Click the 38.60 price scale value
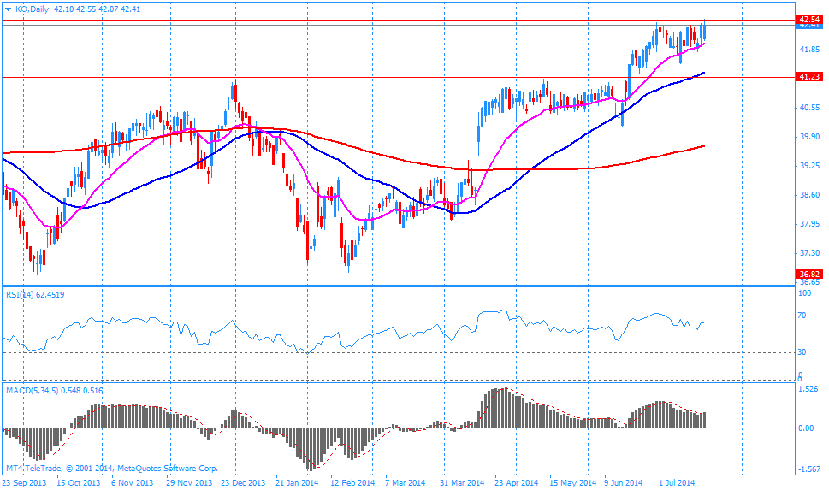This screenshot has width=829, height=490. pos(809,194)
